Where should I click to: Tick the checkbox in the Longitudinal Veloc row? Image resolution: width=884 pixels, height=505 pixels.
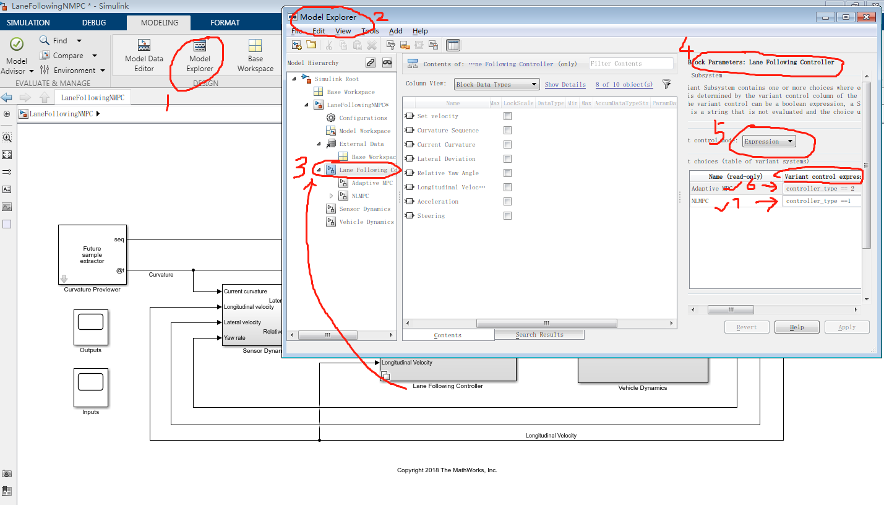point(507,188)
